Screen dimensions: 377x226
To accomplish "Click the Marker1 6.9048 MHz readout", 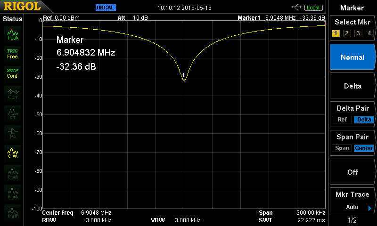I will click(266, 18).
